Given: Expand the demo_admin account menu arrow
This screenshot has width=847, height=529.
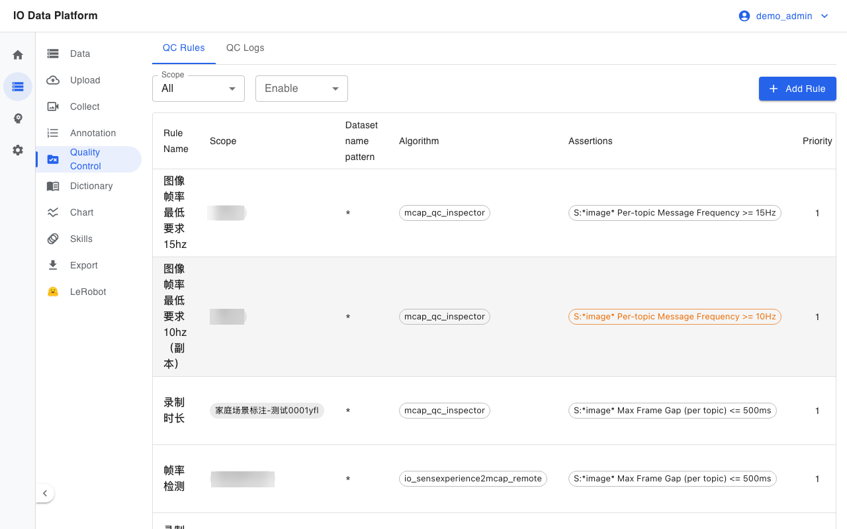Looking at the screenshot, I should pos(825,16).
